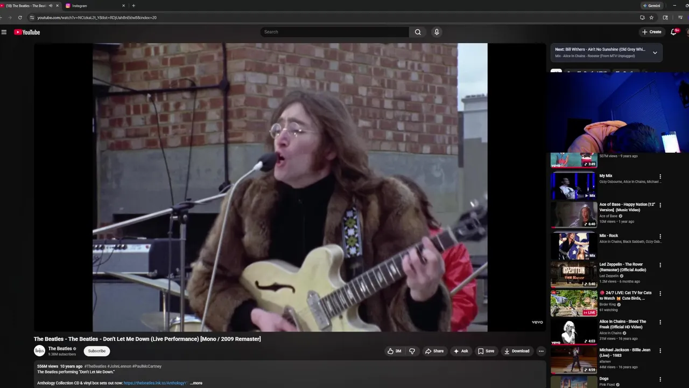
Task: Open the Ask AI button
Action: 461,351
